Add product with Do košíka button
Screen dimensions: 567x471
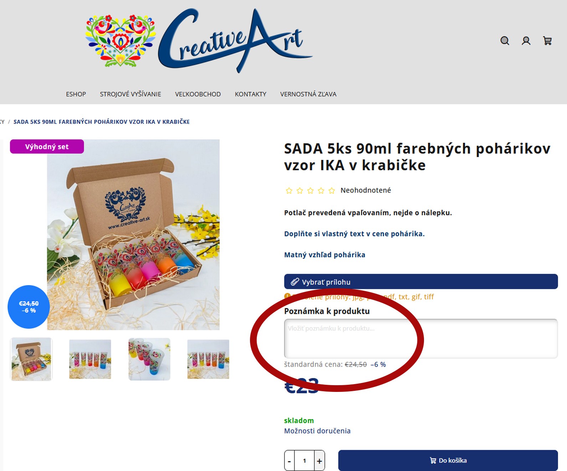(448, 460)
